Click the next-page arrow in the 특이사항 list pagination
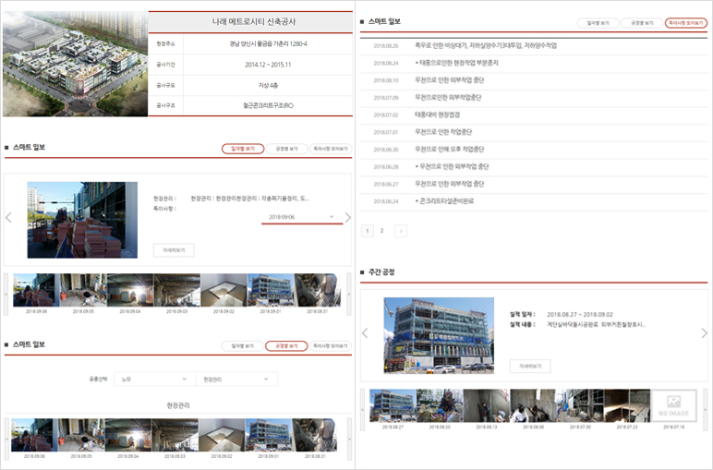The width and height of the screenshot is (713, 470). (401, 231)
